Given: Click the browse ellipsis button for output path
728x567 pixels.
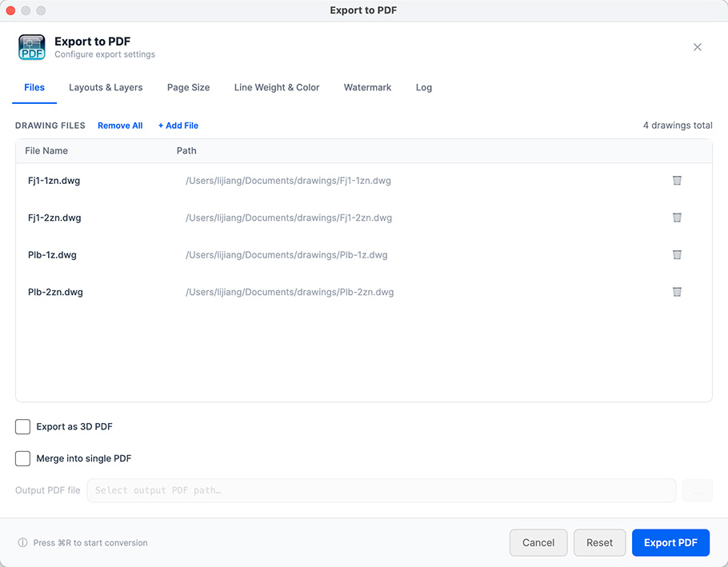Looking at the screenshot, I should [x=698, y=490].
